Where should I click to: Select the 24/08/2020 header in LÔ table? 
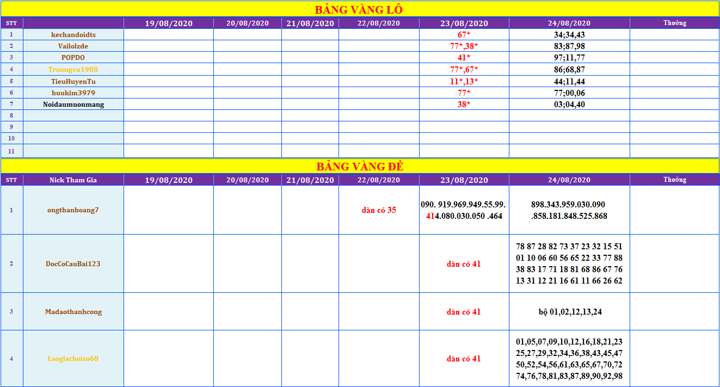tap(569, 23)
